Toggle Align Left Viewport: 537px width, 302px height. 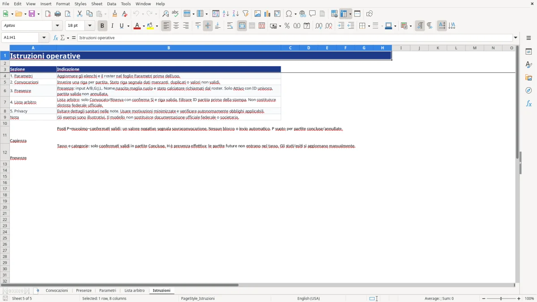point(166,26)
